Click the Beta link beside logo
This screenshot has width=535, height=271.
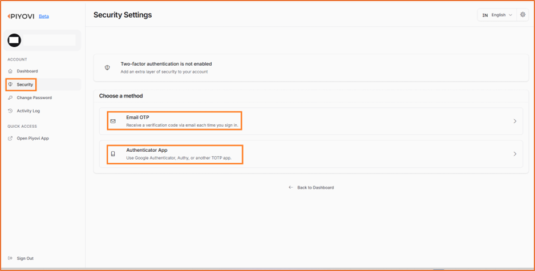44,16
